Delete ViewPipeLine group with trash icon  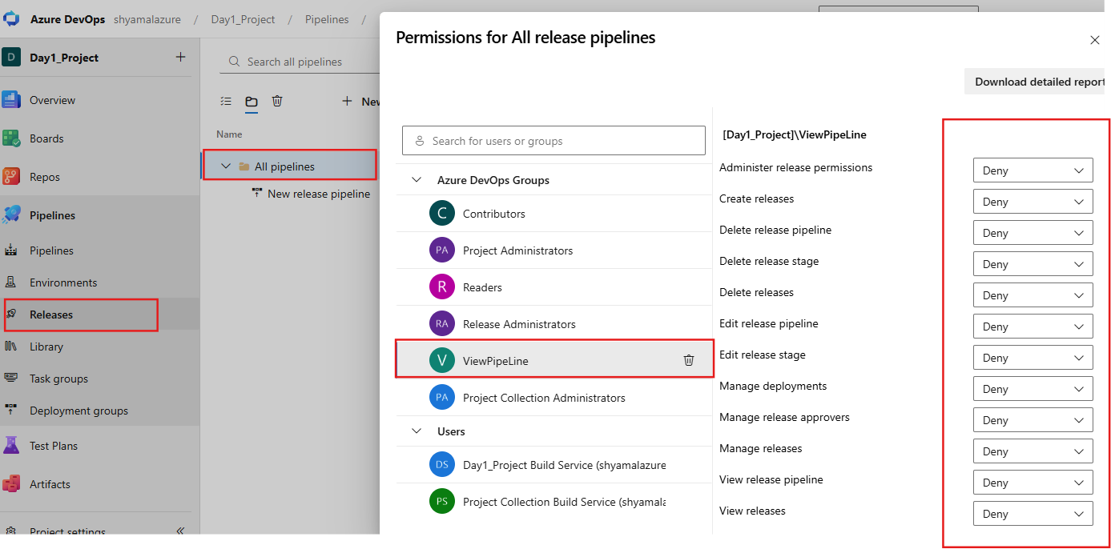tap(689, 360)
